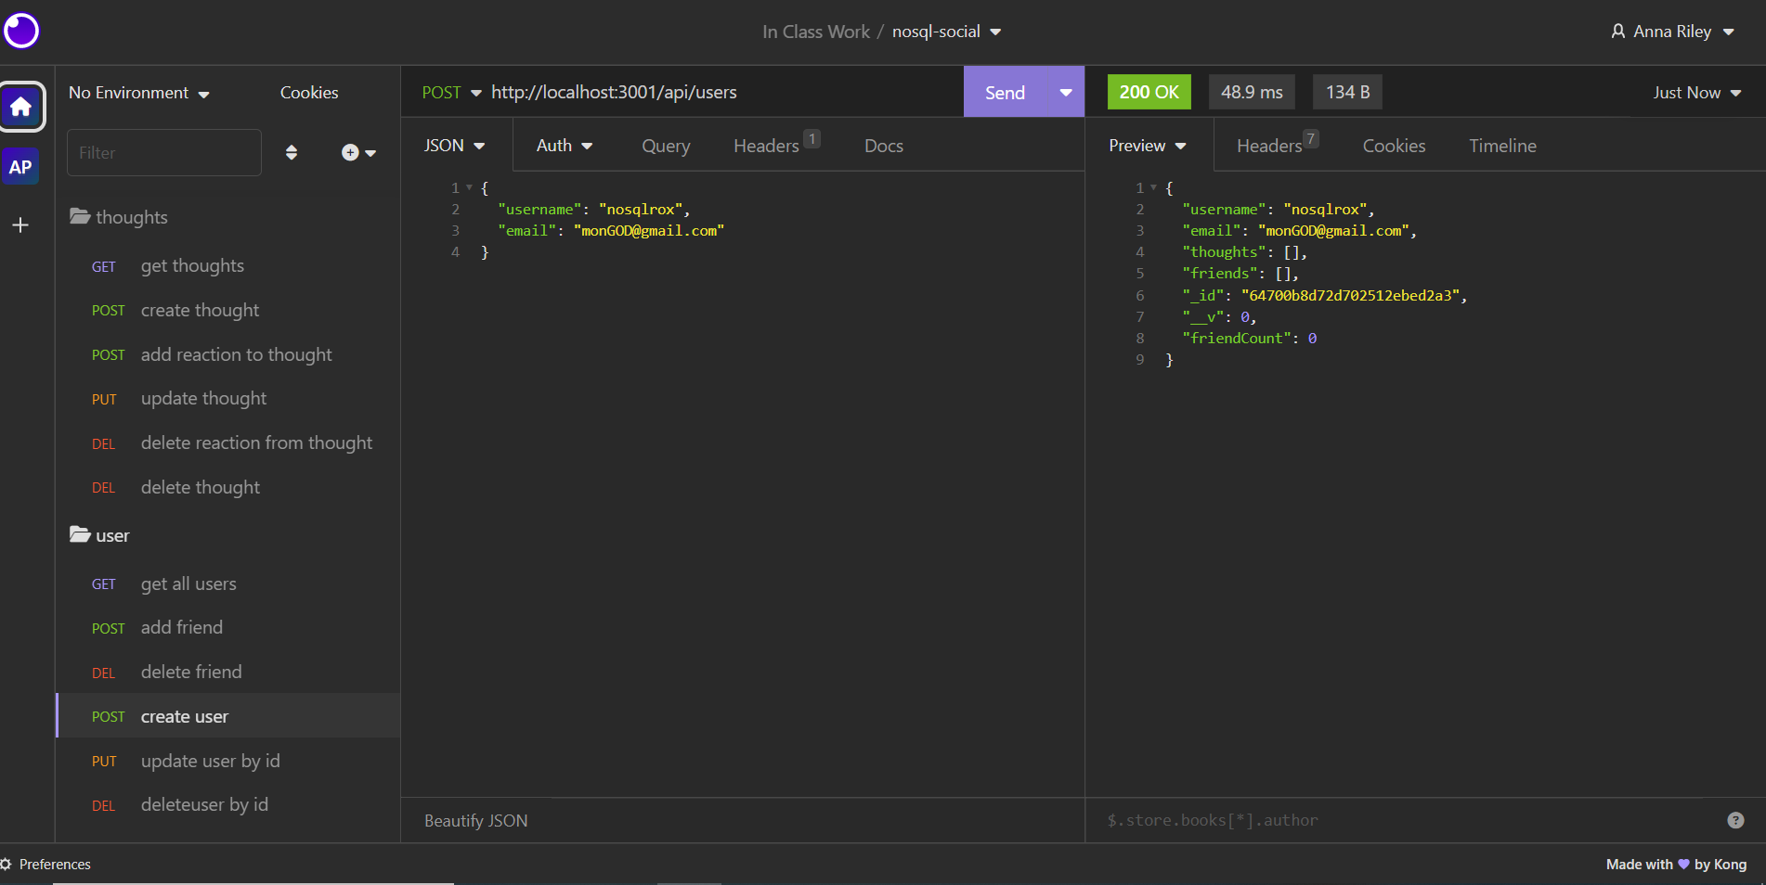Open the POST method dropdown

[x=450, y=92]
